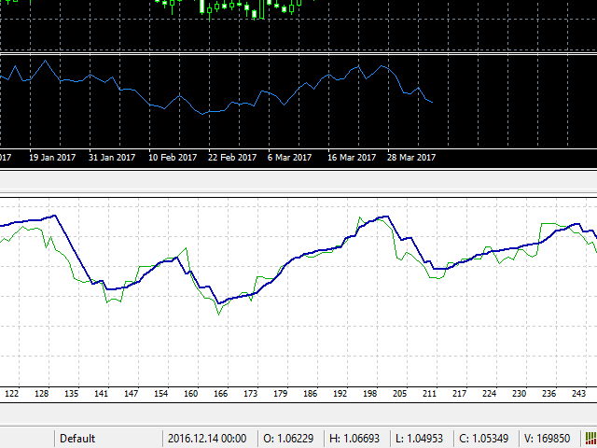Click the 10 Feb 2017 date label
The width and height of the screenshot is (597, 448).
[x=173, y=157]
